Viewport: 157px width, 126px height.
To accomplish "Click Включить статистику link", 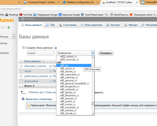I will (39, 99).
